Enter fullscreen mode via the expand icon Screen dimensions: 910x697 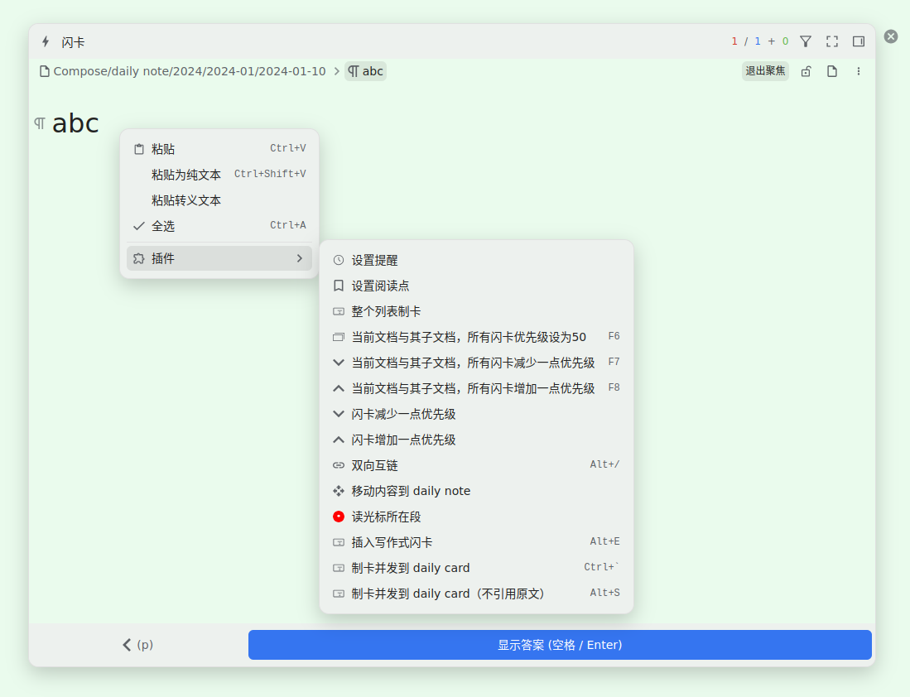(832, 41)
